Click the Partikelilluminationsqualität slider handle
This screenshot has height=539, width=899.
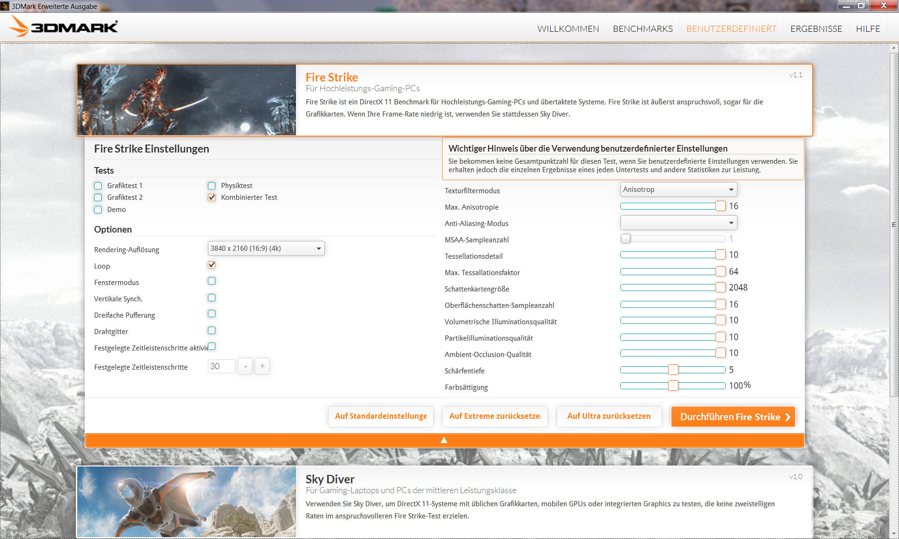(x=721, y=337)
